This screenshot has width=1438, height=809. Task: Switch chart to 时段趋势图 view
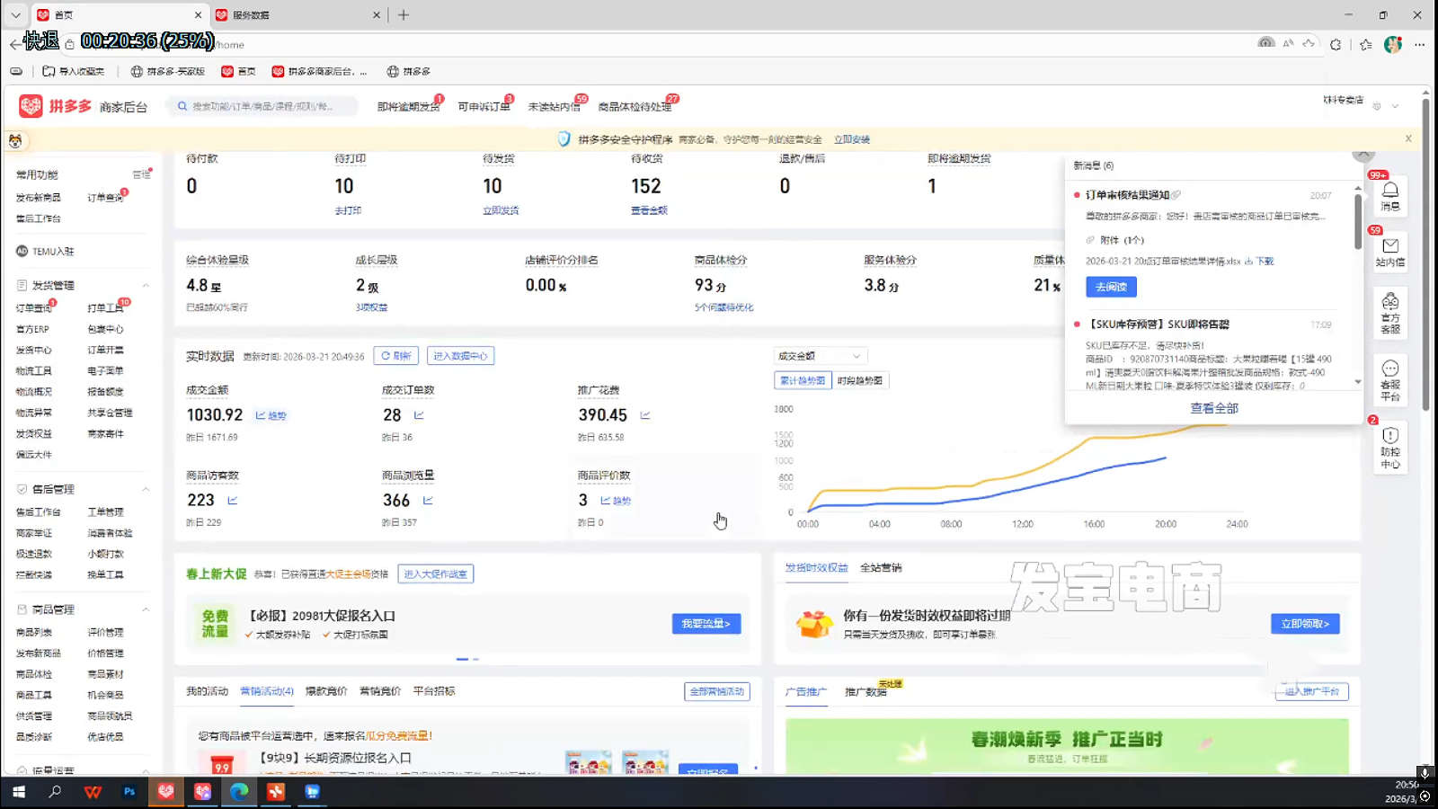859,380
